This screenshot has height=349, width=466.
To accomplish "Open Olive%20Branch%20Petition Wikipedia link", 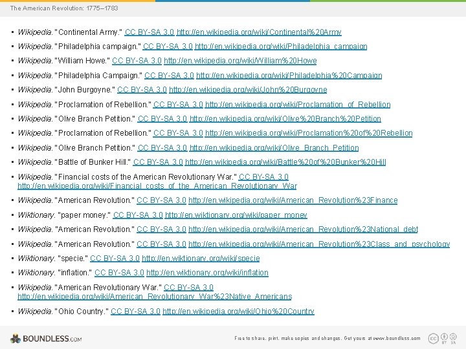I will click(285, 119).
